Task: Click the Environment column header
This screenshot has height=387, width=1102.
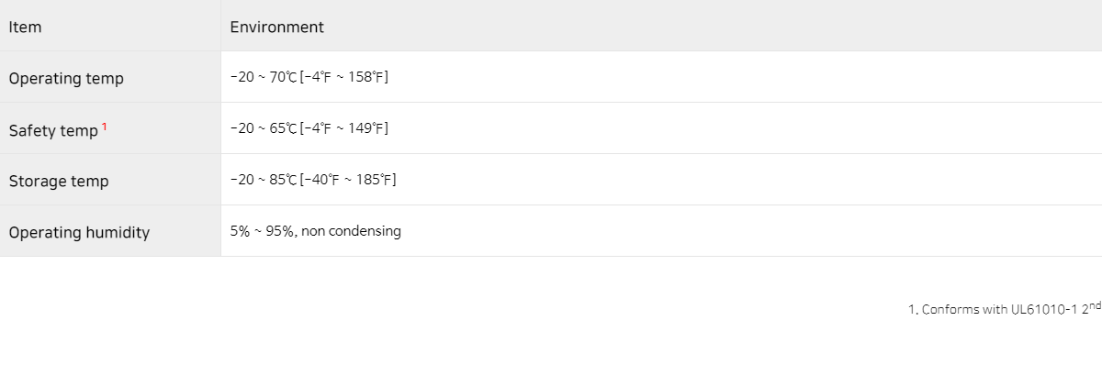Action: pos(276,27)
